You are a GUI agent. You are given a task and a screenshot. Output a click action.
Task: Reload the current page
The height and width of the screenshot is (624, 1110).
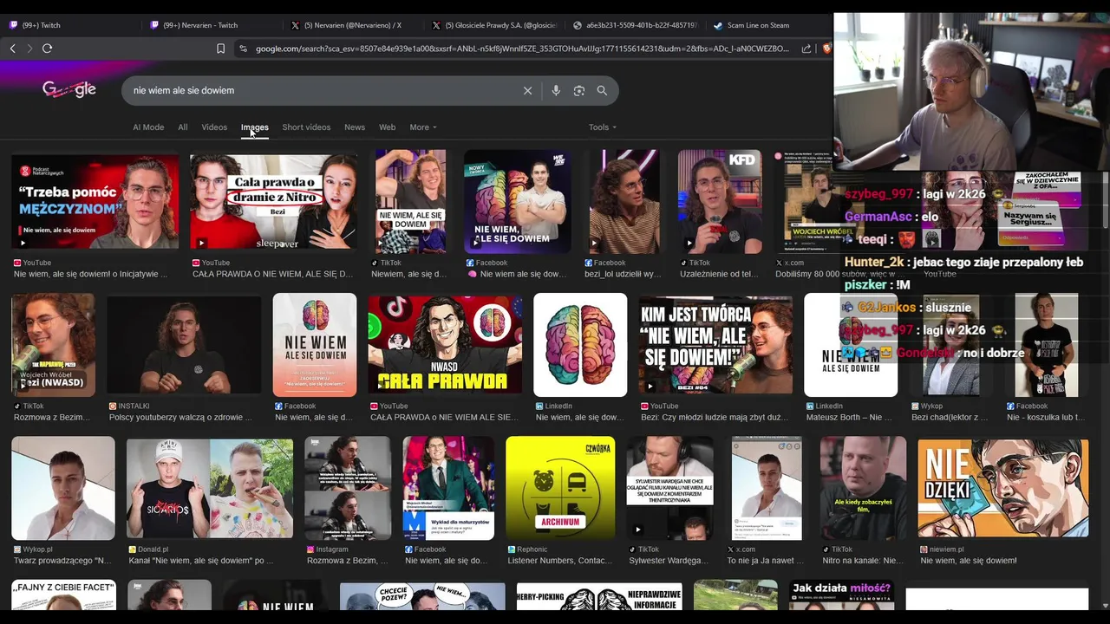point(47,49)
